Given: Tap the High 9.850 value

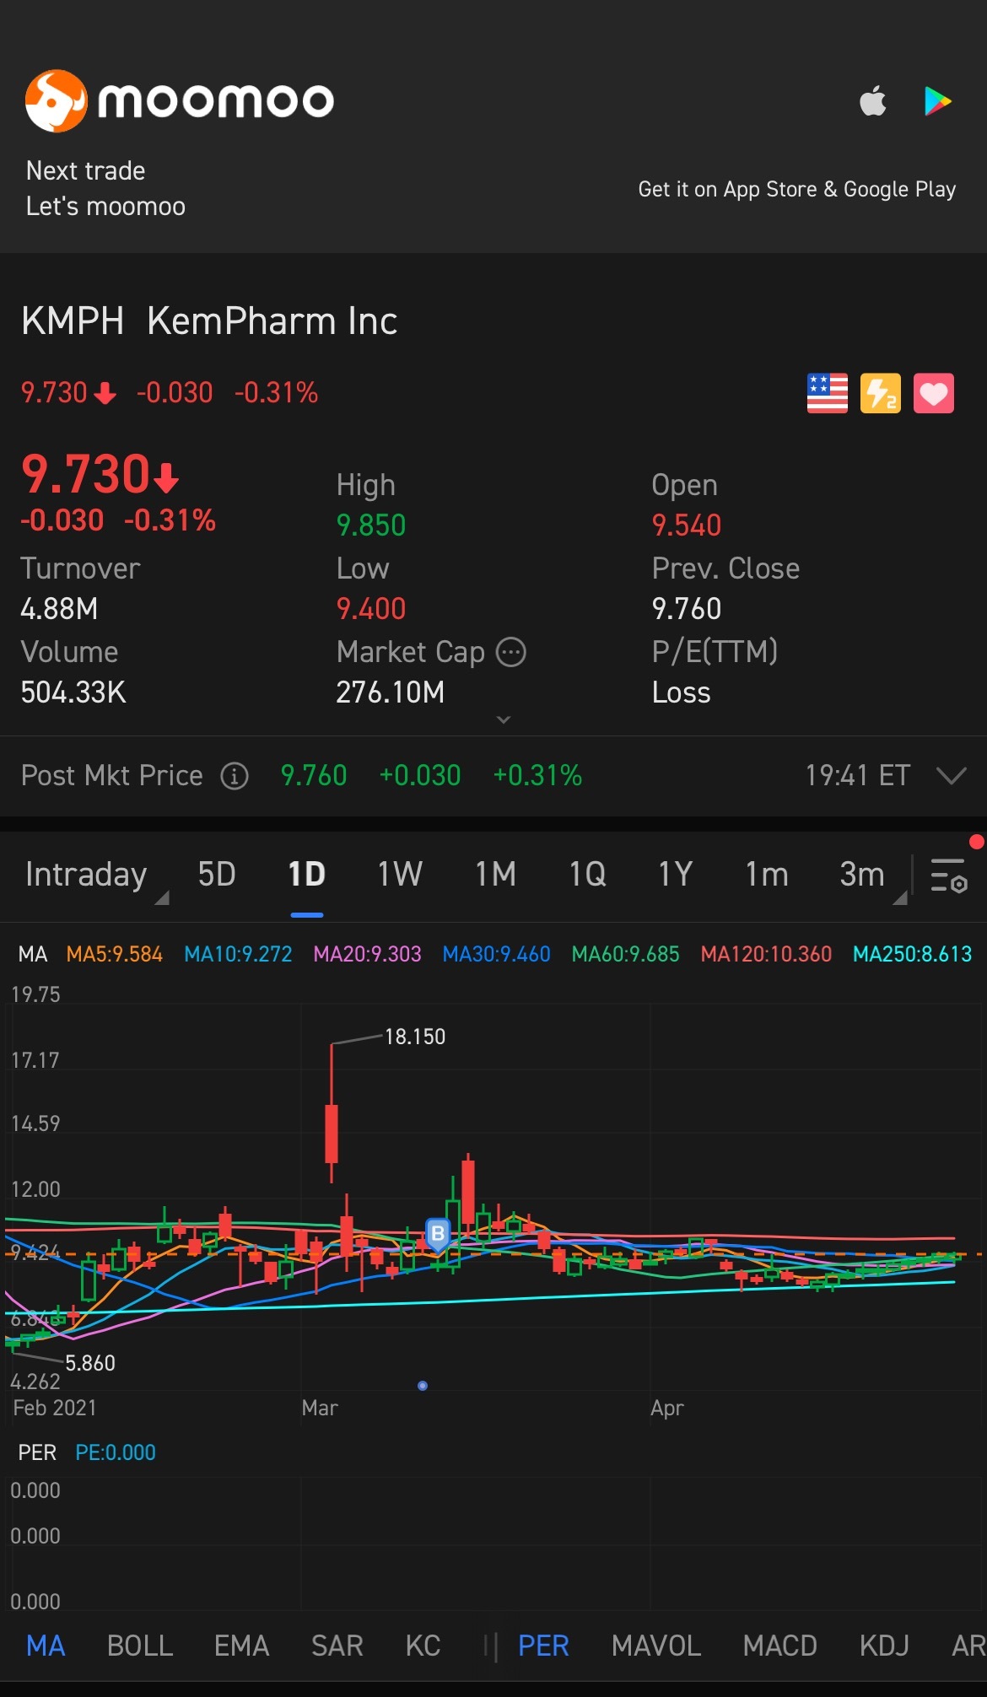Looking at the screenshot, I should coord(370,525).
